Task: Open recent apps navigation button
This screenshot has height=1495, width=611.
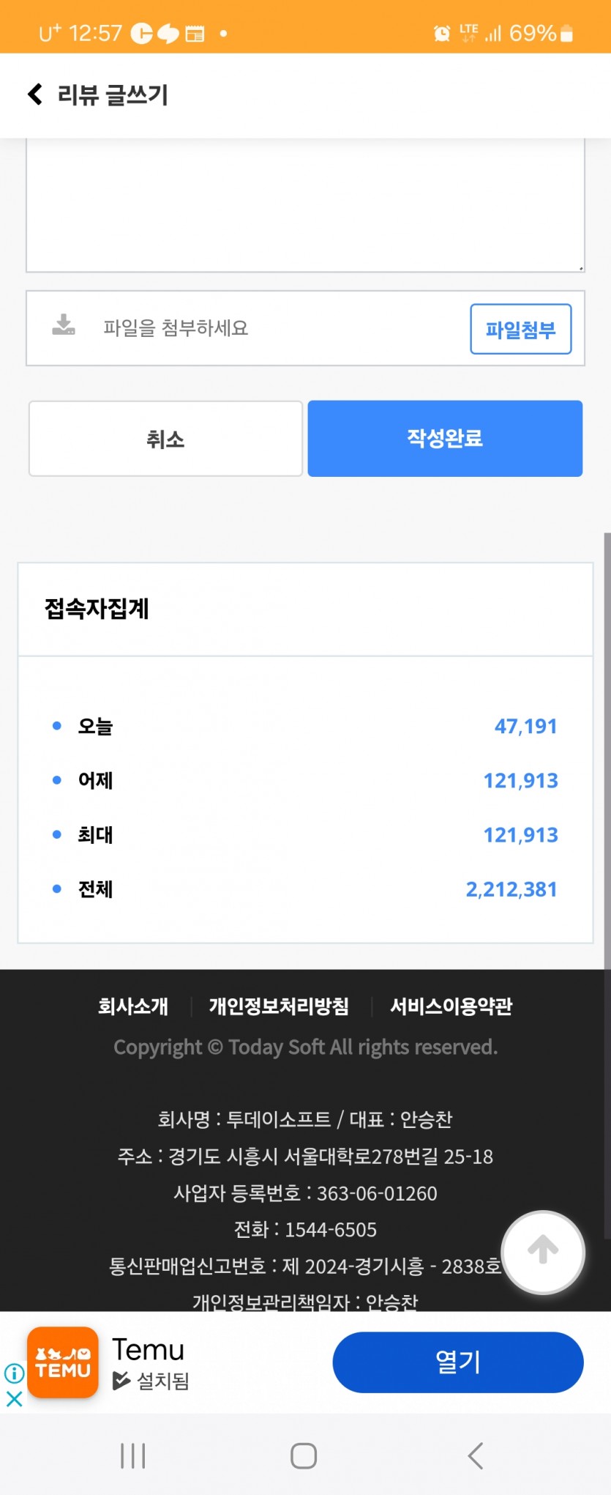Action: (133, 1455)
